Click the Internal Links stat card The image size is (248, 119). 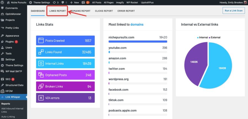65,64
